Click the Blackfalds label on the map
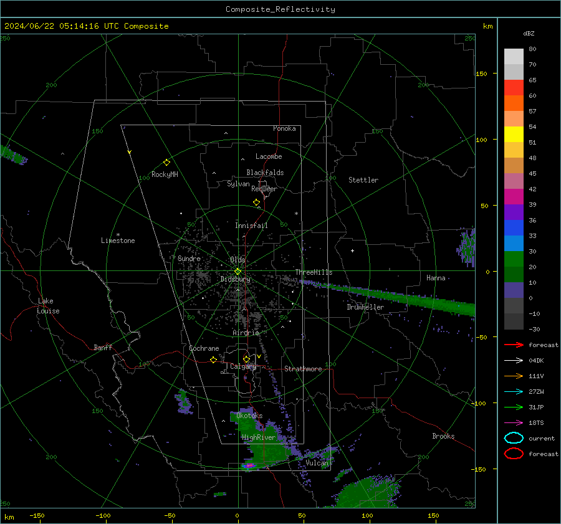Viewport: 561px width, 524px height. point(265,173)
